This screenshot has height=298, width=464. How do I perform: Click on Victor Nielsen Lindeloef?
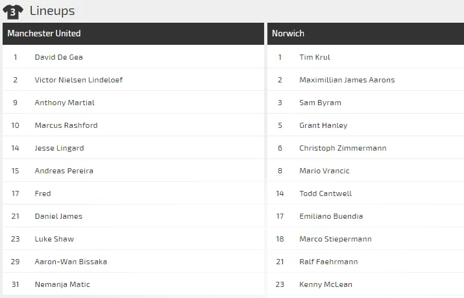pyautogui.click(x=79, y=80)
